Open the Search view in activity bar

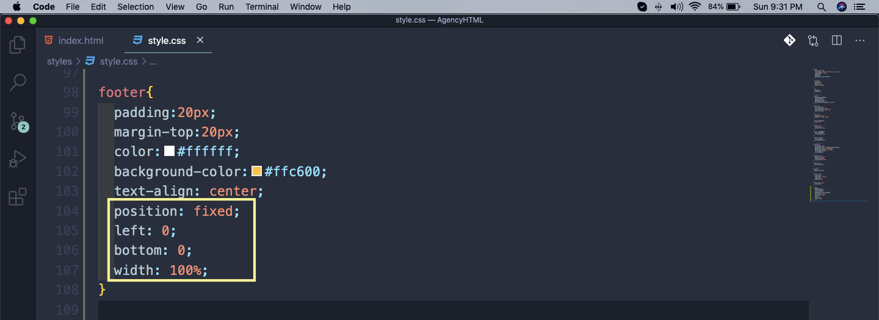(18, 83)
